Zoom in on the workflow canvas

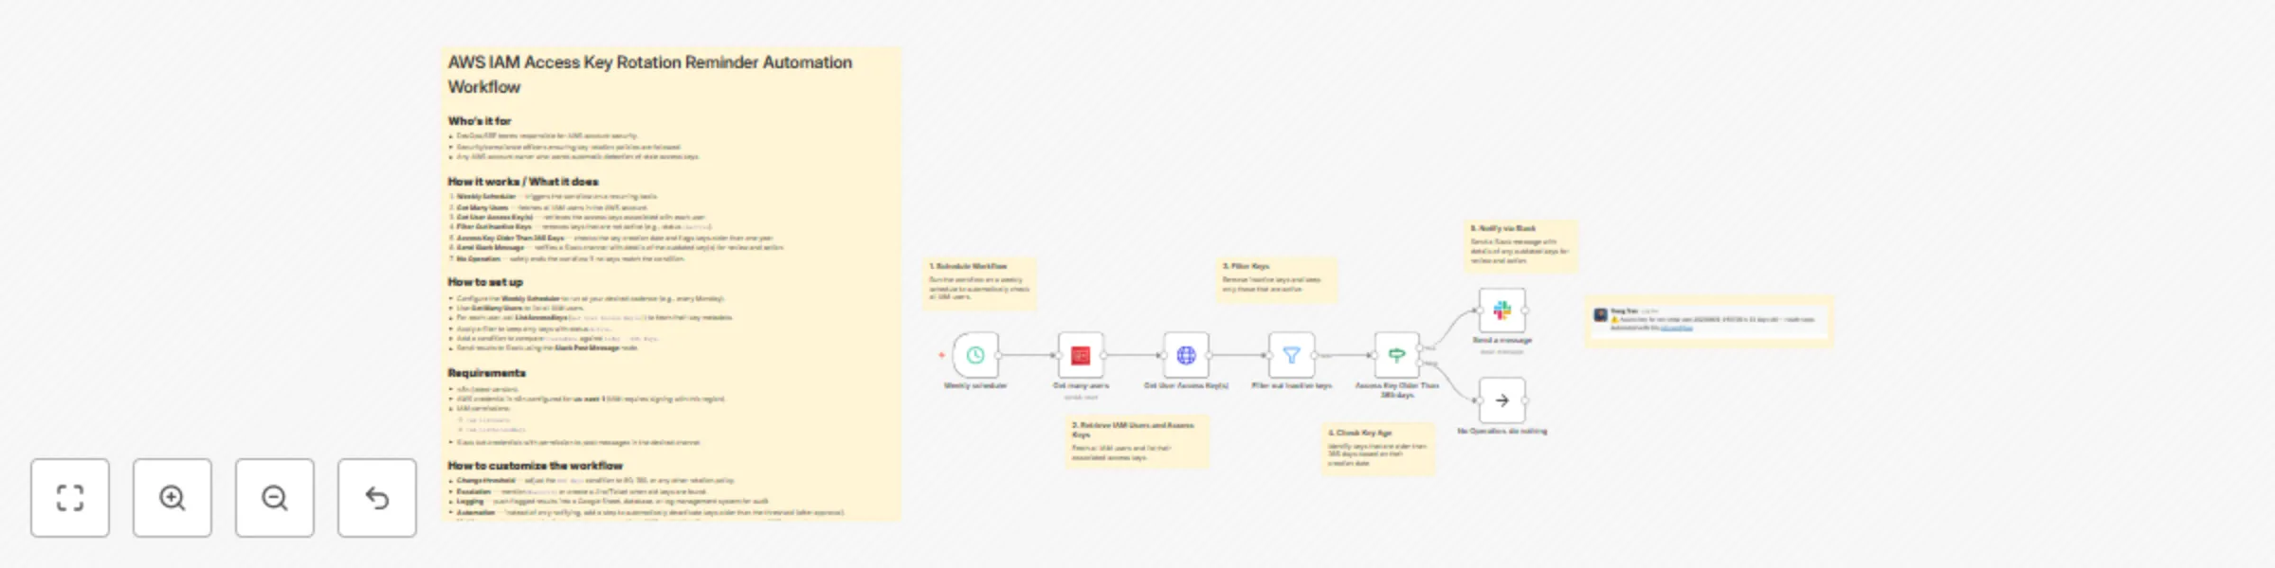[x=173, y=498]
